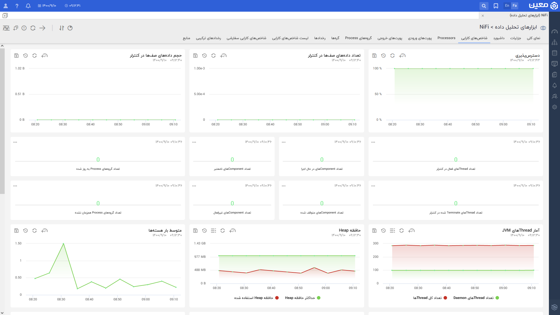Click the pie chart toolbar icon
Image resolution: width=560 pixels, height=315 pixels.
70,28
